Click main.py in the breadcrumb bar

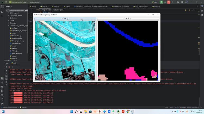click(23, 107)
